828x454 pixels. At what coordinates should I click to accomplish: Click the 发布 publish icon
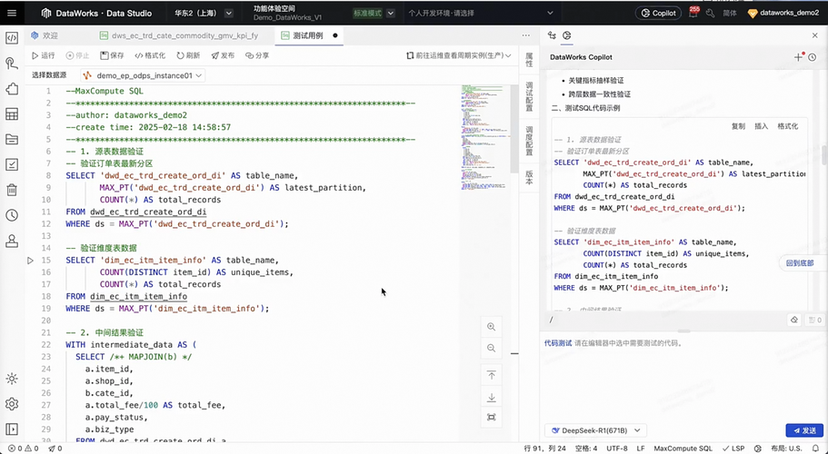(x=214, y=55)
